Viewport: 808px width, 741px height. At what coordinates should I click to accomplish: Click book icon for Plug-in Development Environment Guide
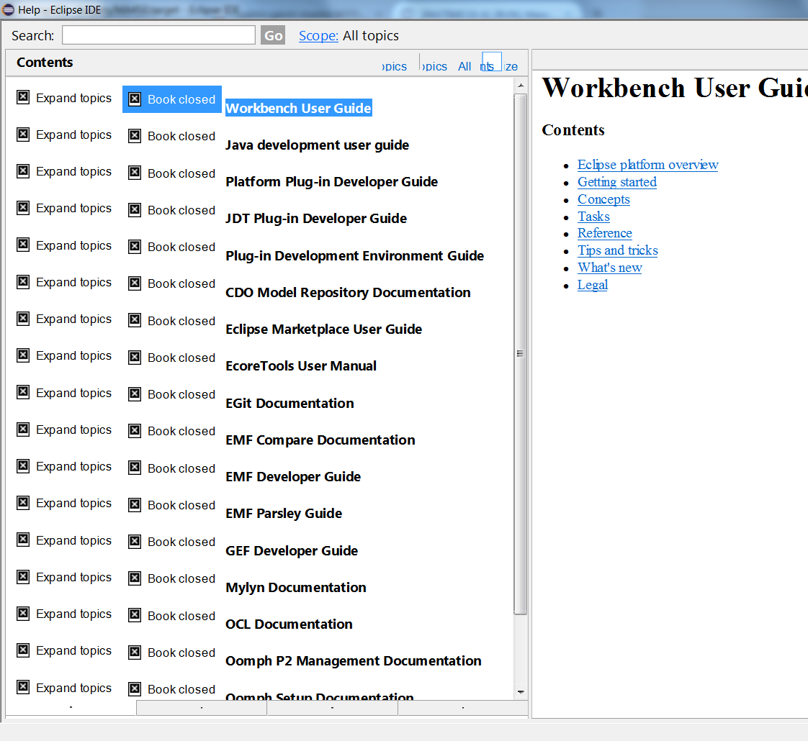pos(135,247)
